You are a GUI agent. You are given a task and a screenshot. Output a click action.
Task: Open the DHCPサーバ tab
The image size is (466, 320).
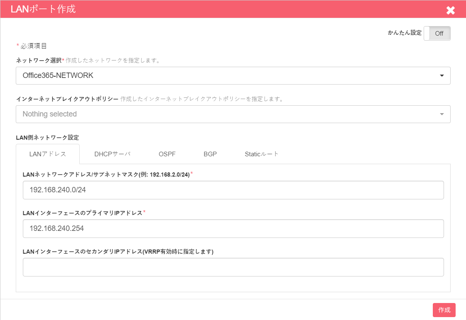click(x=112, y=154)
